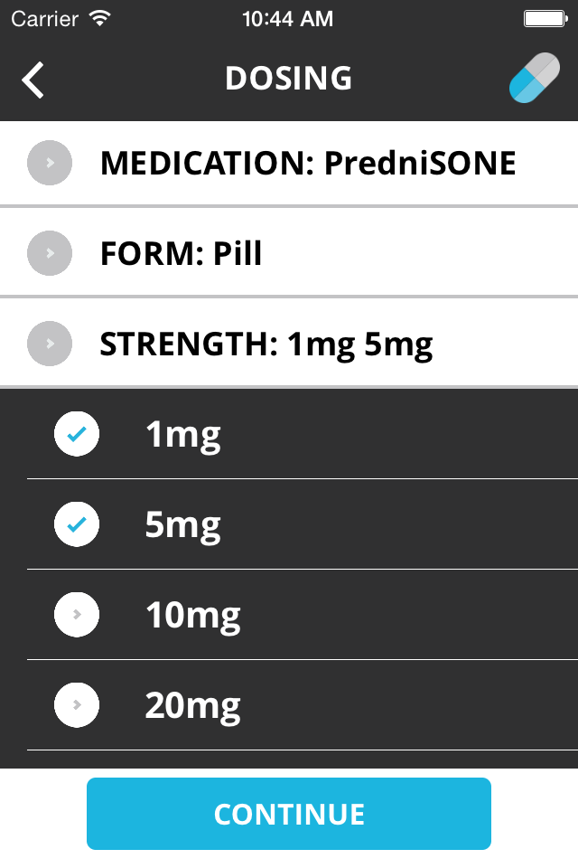Expand the FORM: Pill row

[289, 253]
